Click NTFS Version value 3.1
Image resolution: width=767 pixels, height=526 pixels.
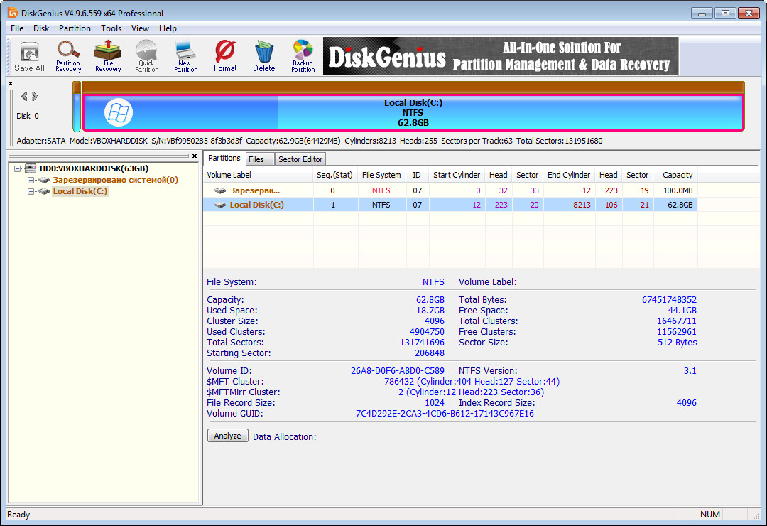click(x=690, y=371)
